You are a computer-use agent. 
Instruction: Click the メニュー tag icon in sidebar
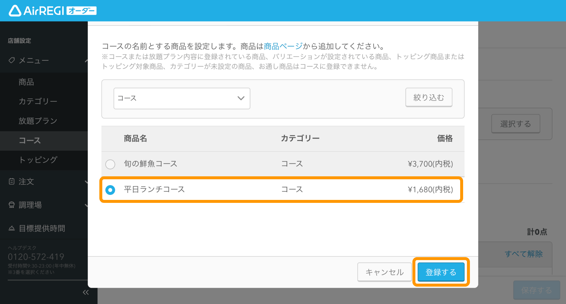pyautogui.click(x=11, y=60)
